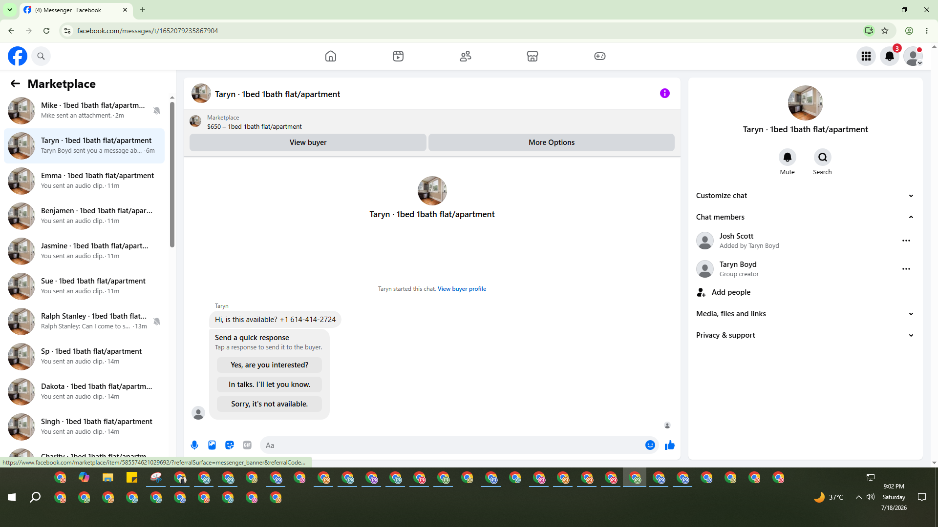The height and width of the screenshot is (527, 938).
Task: Send a thumbs up like
Action: [670, 445]
